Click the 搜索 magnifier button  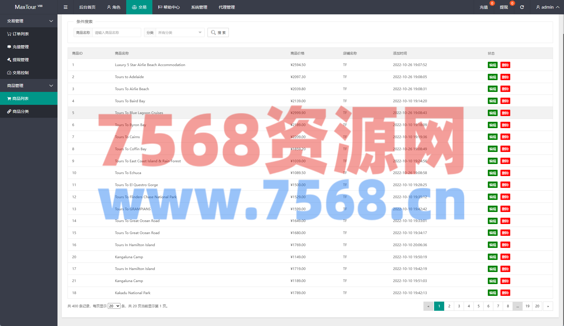pyautogui.click(x=218, y=32)
